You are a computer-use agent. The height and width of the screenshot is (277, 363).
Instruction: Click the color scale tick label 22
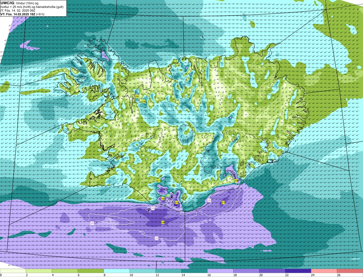[x=286, y=275]
